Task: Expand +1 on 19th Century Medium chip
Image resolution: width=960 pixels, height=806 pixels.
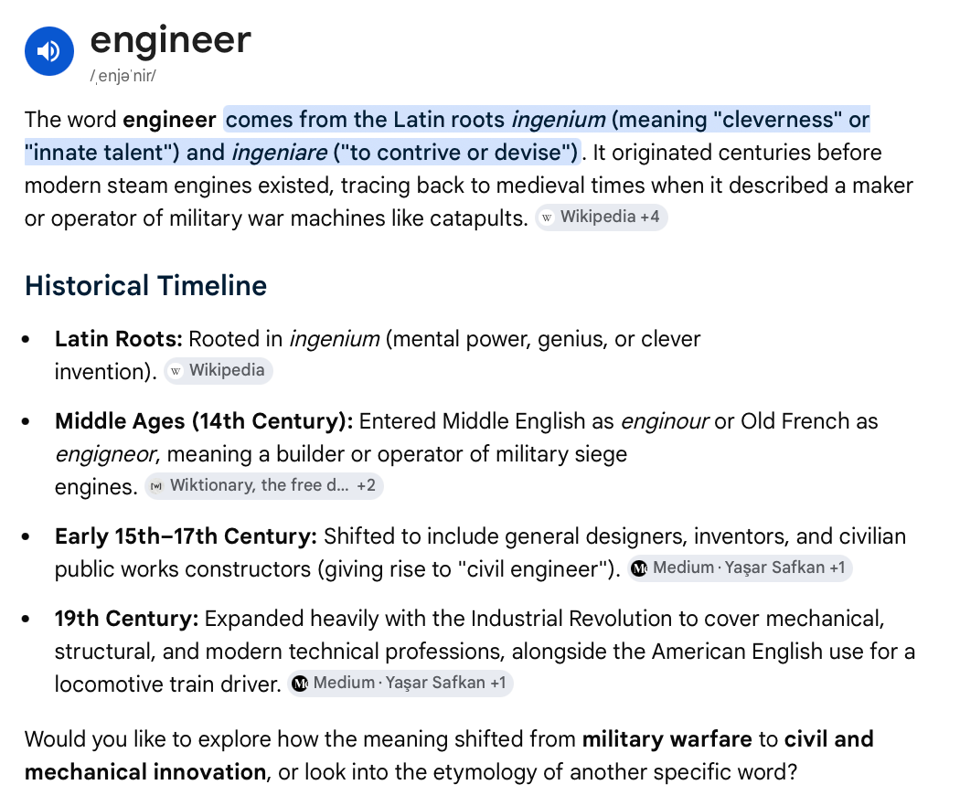Action: (497, 683)
